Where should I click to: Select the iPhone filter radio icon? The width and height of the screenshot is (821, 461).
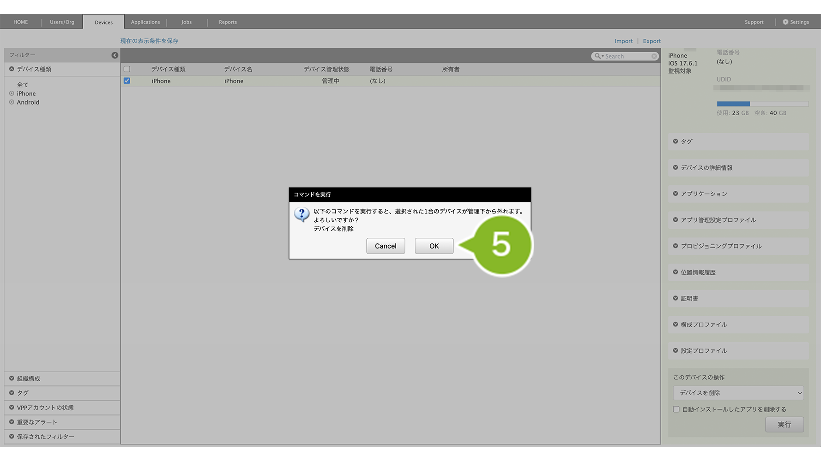click(x=12, y=94)
